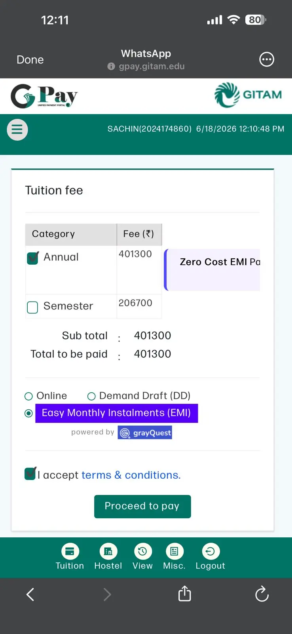
Task: Choose Demand Draft (DD) payment option
Action: (91, 396)
